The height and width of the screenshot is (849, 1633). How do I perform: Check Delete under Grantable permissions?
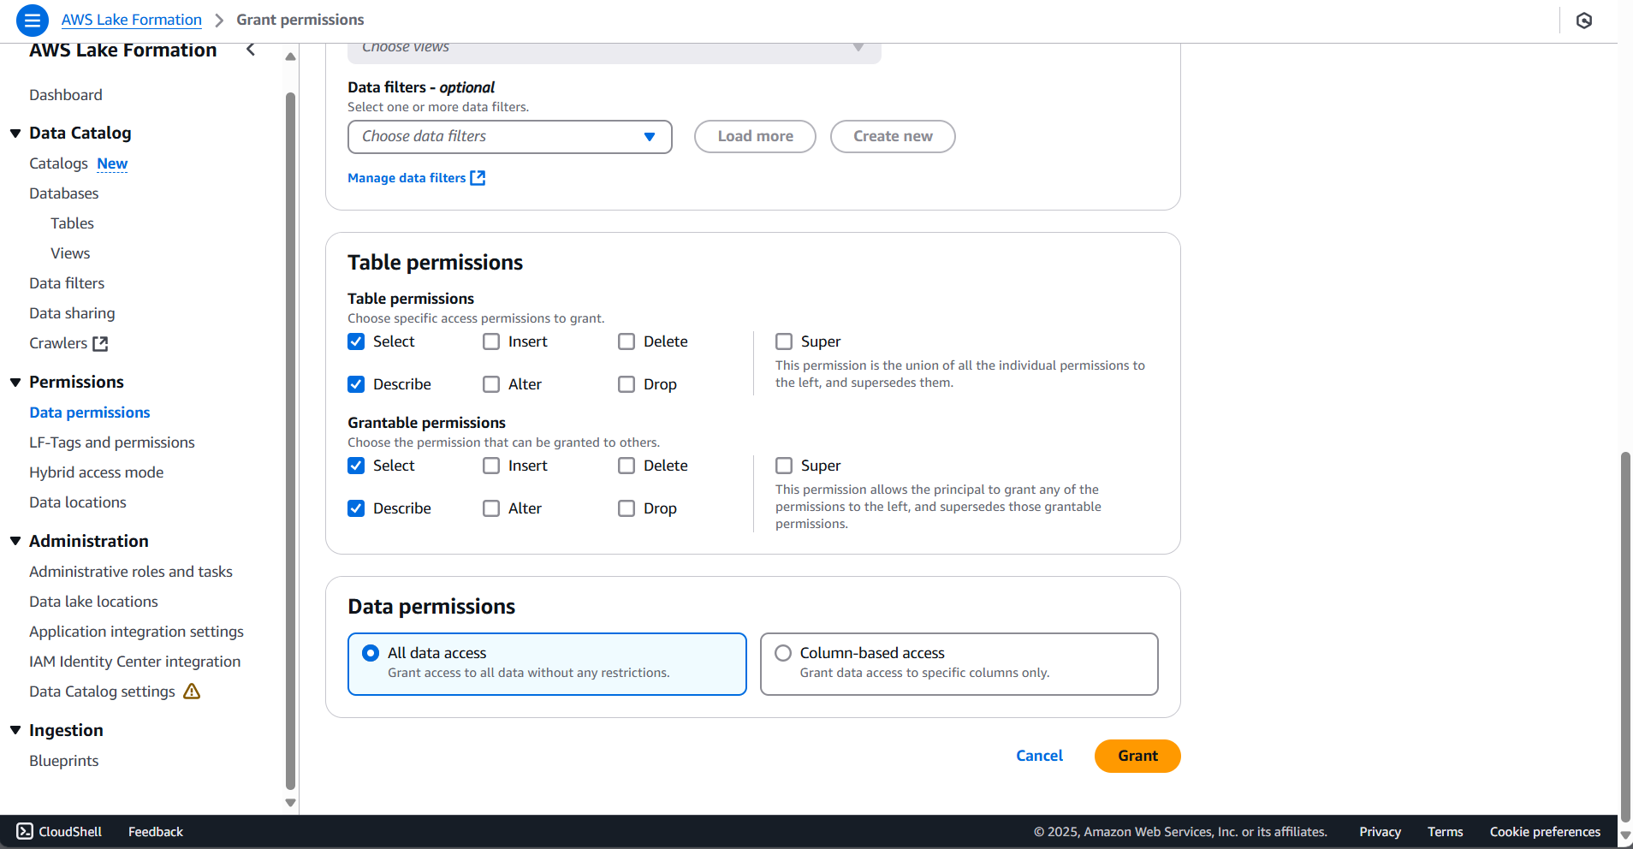626,466
